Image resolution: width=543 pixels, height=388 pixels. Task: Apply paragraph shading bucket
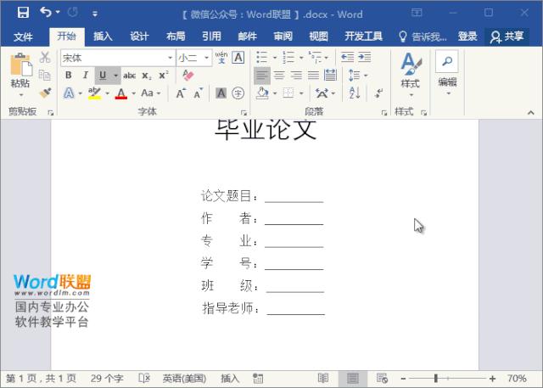pos(262,93)
